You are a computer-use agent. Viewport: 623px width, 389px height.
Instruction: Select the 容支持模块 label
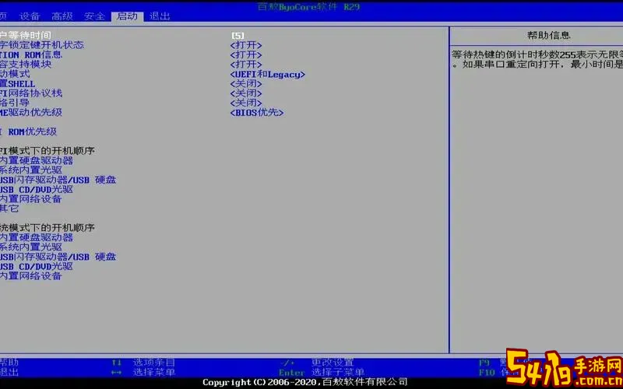(26, 64)
